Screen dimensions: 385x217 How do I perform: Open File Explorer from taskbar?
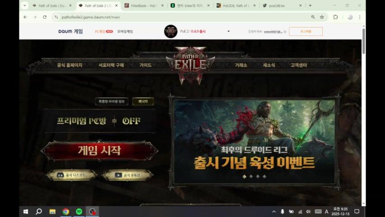click(52, 212)
